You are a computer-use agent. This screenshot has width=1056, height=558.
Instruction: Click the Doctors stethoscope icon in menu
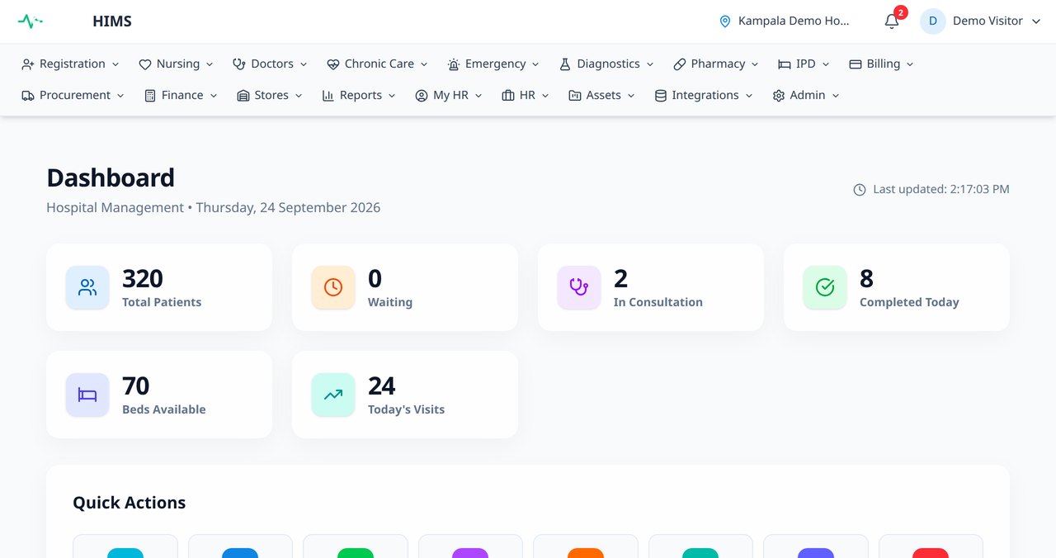[239, 64]
